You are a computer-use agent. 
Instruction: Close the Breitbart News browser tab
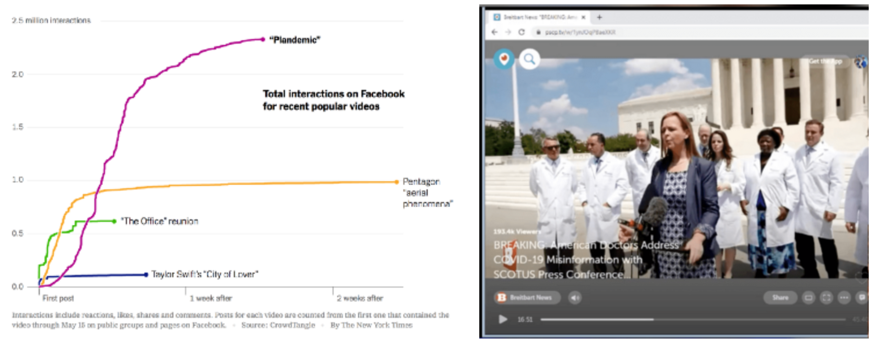click(x=583, y=17)
